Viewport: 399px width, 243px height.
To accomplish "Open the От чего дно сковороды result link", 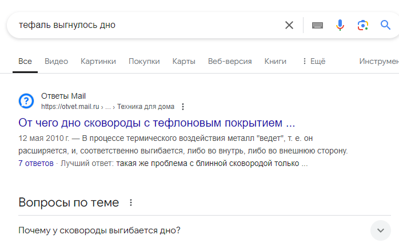I will pyautogui.click(x=157, y=123).
